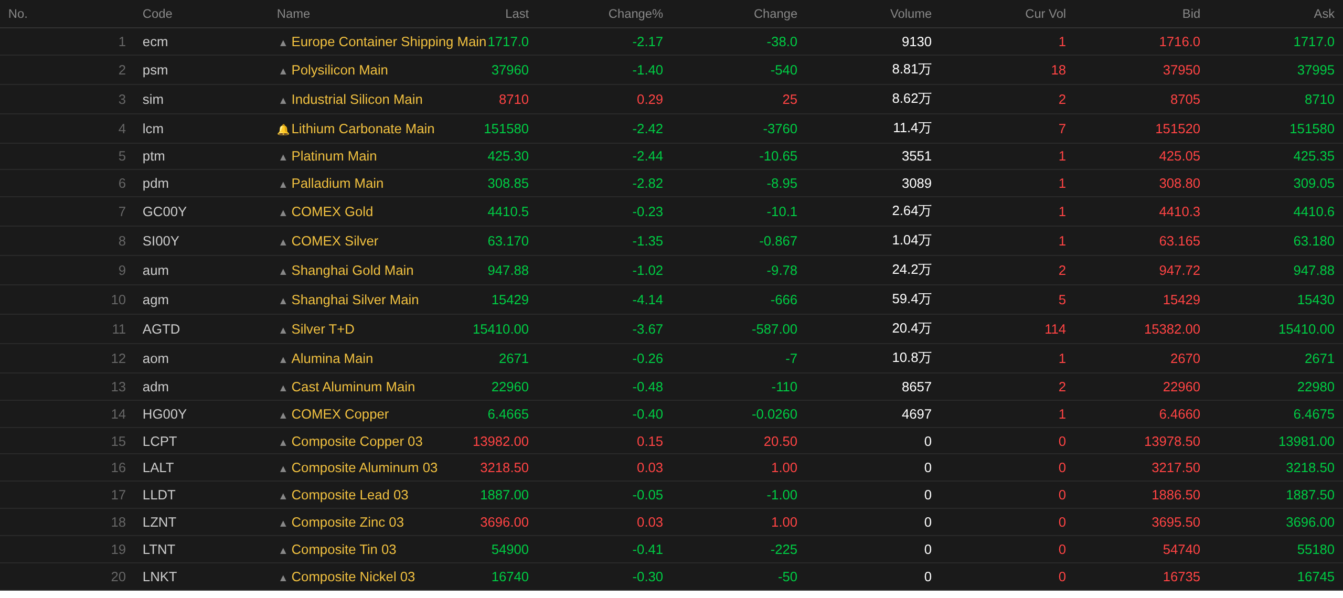The width and height of the screenshot is (1343, 598).
Task: Click the triangle marker beside Silver T+D
Action: [x=283, y=330]
